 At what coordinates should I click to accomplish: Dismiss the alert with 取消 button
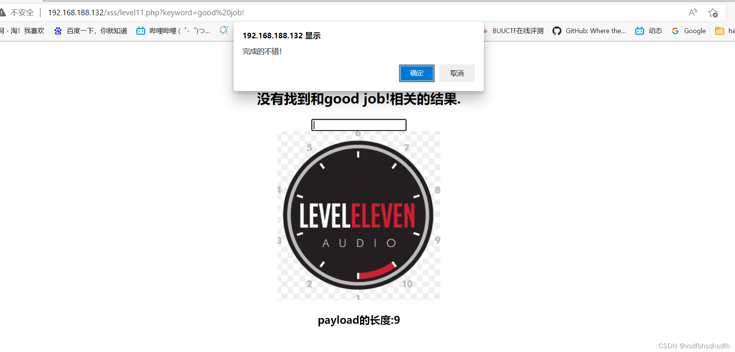pos(457,73)
